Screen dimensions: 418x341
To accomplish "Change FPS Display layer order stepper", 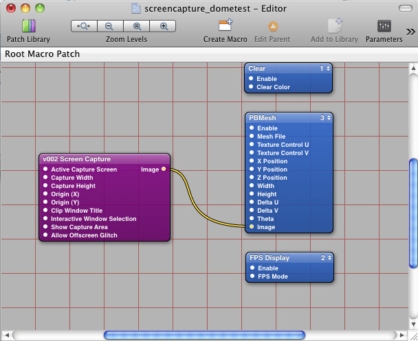I will pyautogui.click(x=329, y=257).
